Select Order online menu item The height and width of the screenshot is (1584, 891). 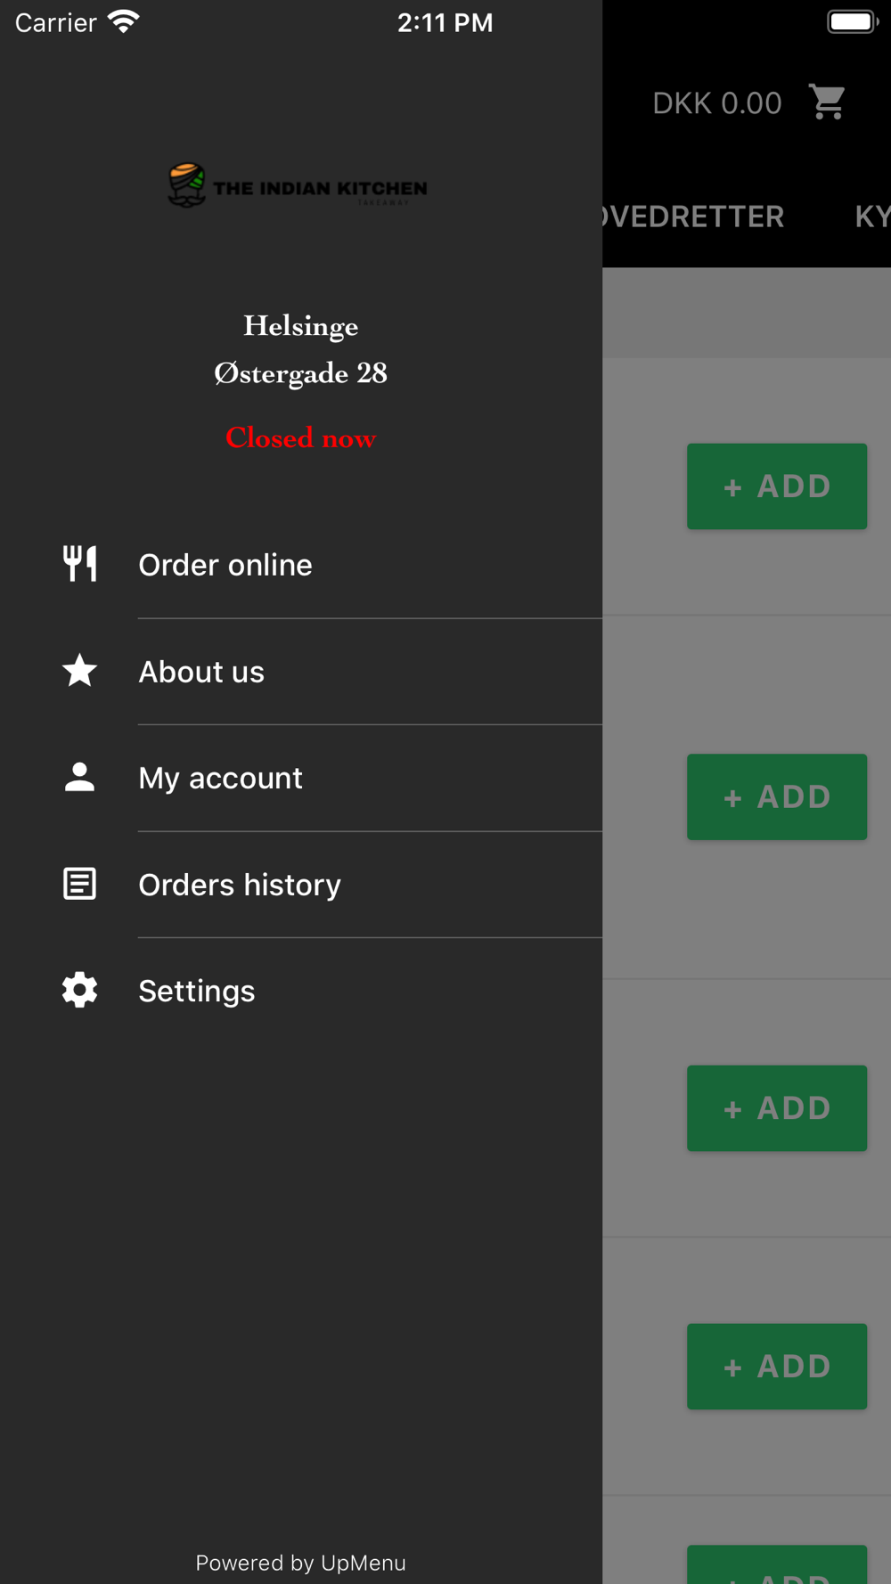301,565
